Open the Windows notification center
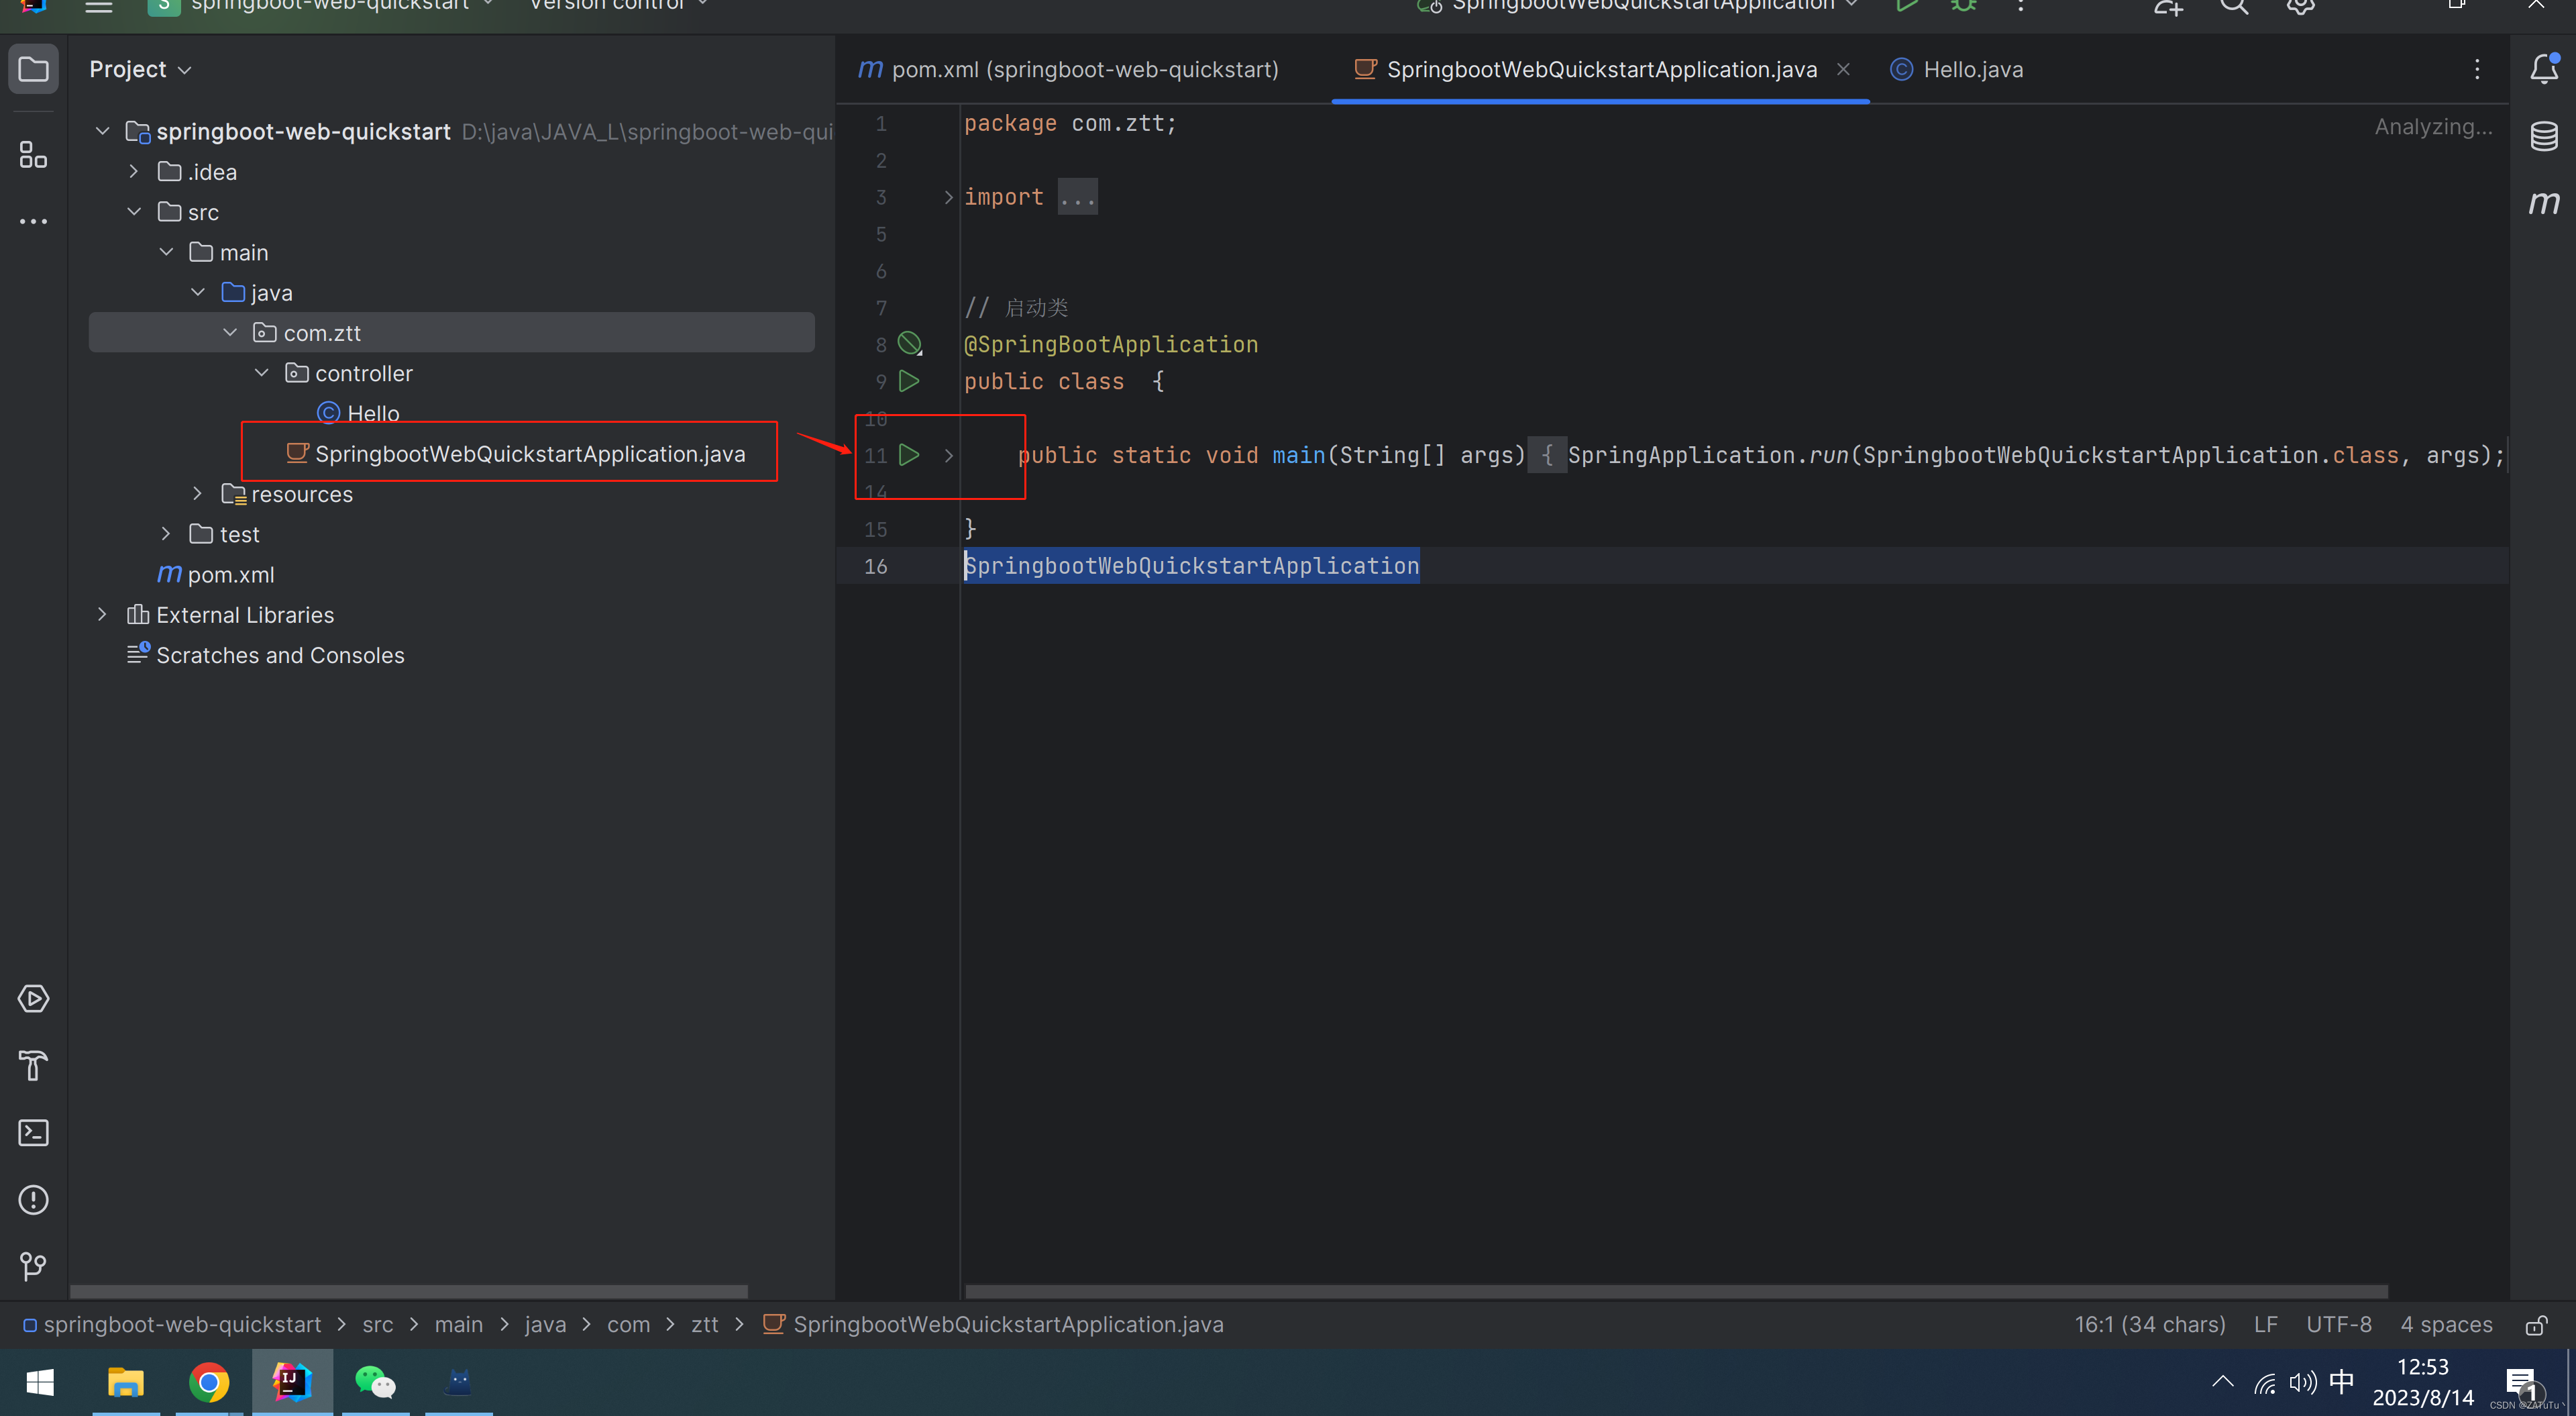Viewport: 2576px width, 1416px height. 2523,1384
